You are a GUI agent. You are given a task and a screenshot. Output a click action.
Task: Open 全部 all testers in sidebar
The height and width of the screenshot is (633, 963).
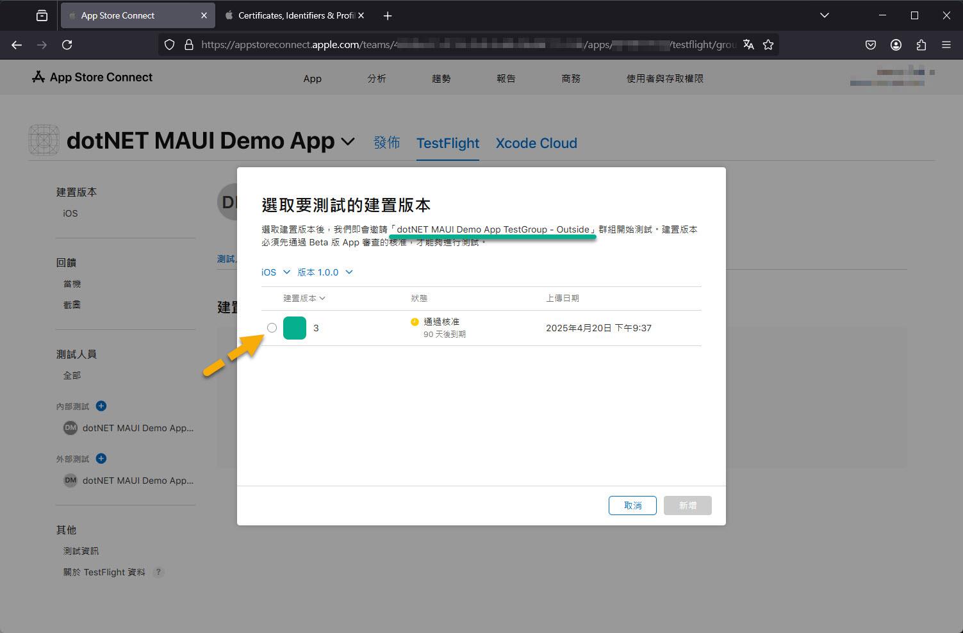[x=72, y=375]
